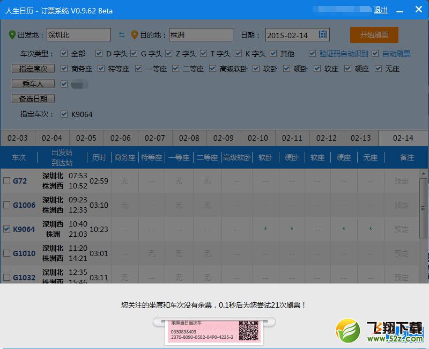This screenshot has width=429, height=349.
Task: Select the 02-14 date tab
Action: (x=403, y=138)
